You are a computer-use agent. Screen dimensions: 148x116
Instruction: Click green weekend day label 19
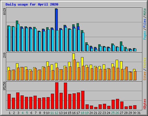click(87, 113)
